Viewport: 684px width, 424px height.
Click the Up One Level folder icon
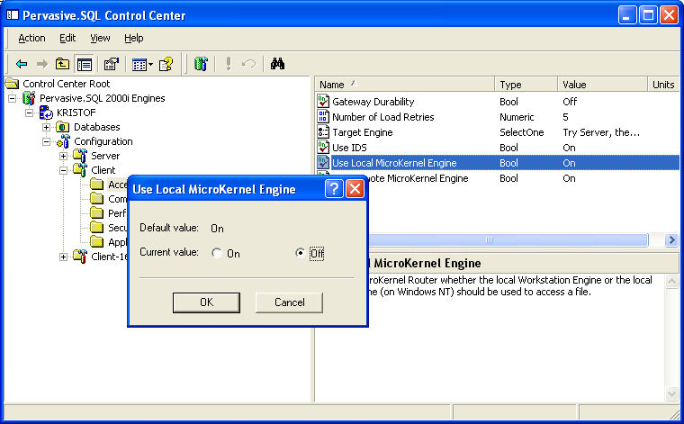(x=62, y=64)
